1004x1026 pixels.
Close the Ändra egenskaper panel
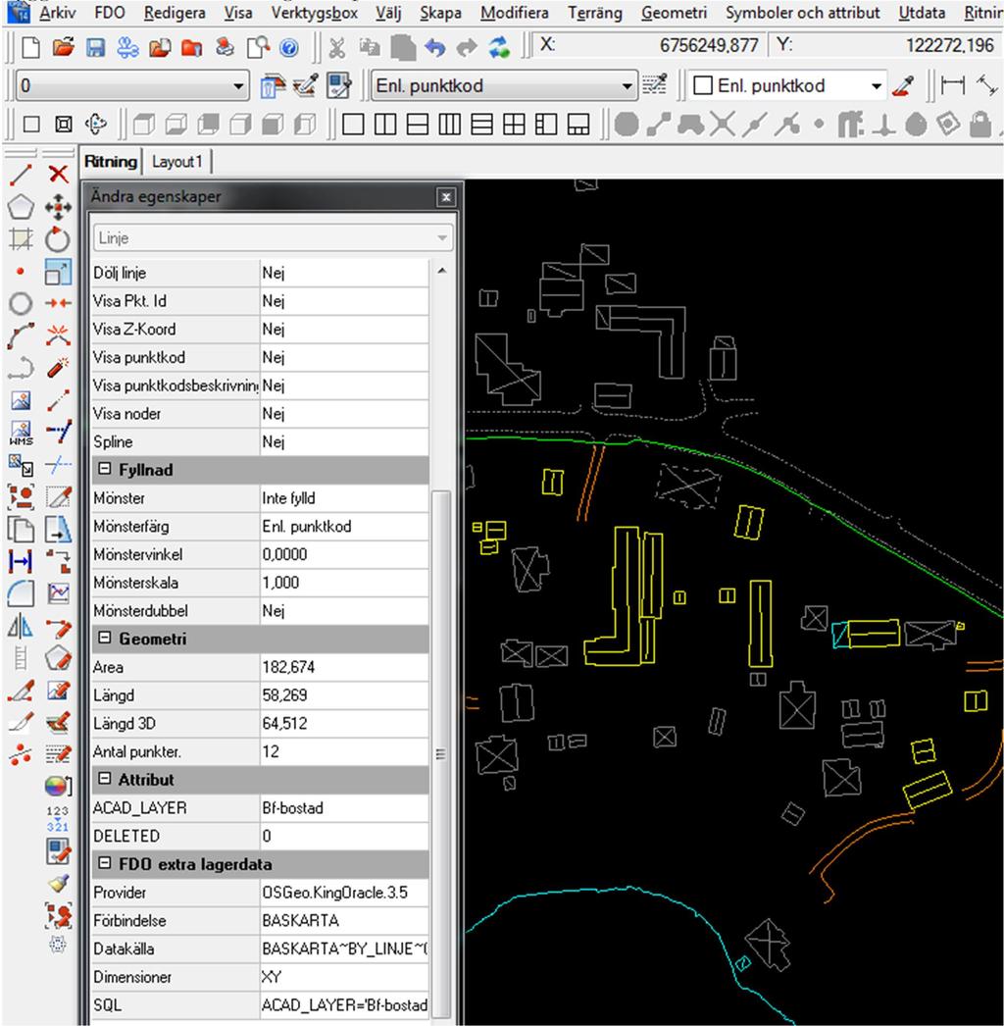point(446,197)
